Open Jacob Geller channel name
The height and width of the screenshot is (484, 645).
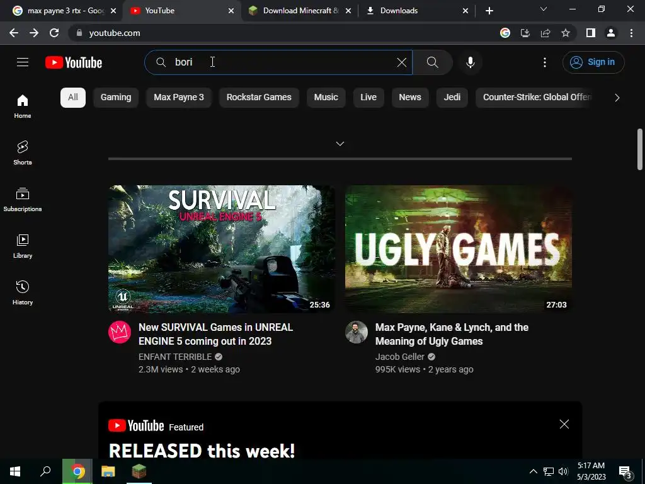click(x=399, y=357)
